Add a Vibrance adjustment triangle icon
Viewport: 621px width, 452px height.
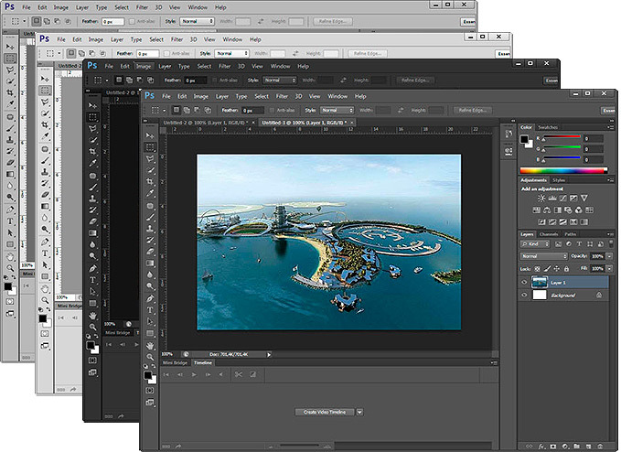click(584, 198)
